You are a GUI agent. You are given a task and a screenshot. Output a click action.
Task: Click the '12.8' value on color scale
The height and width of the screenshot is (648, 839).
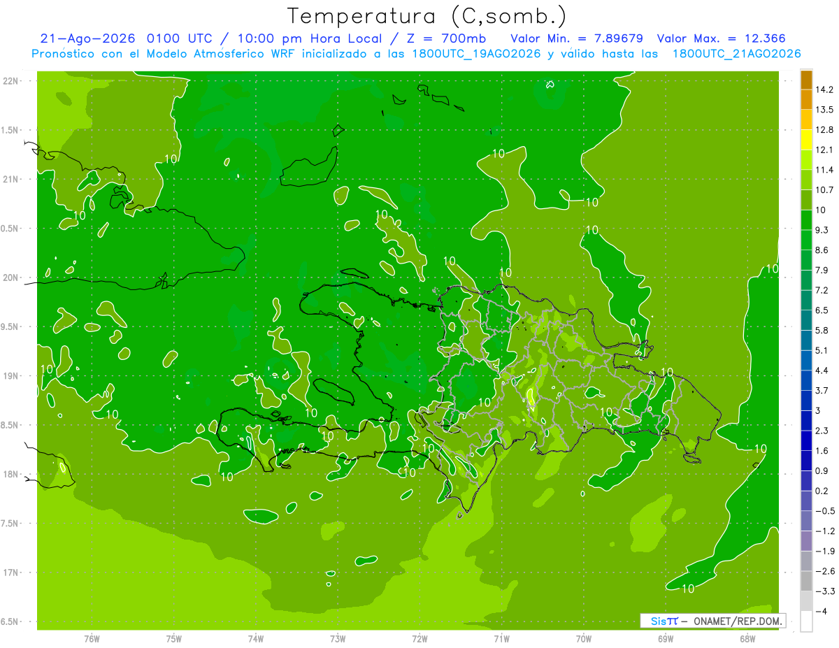coord(824,130)
